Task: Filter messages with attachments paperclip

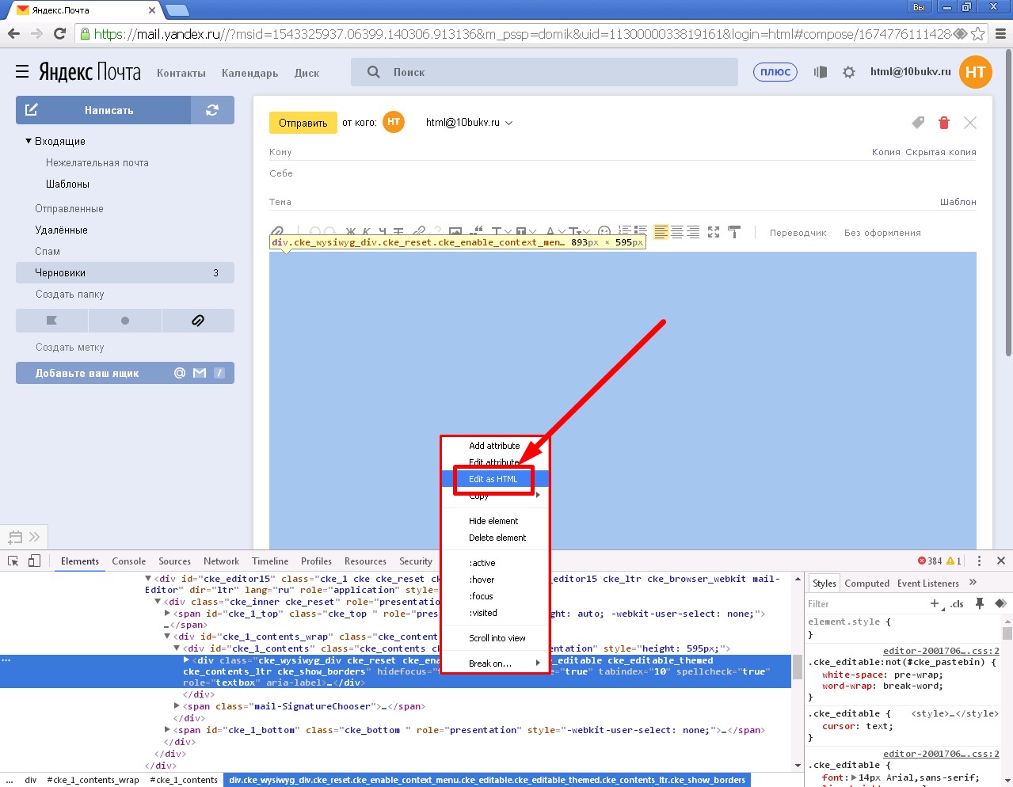Action: coord(198,321)
